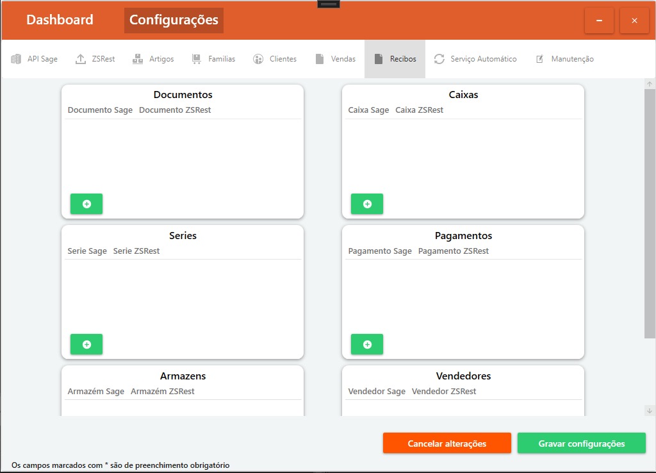Click the drag handle at top center
Screen dimensions: 656x473
point(329,4)
